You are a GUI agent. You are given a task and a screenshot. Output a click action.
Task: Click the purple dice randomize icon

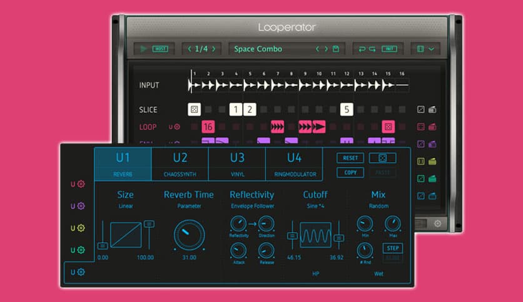point(421,144)
